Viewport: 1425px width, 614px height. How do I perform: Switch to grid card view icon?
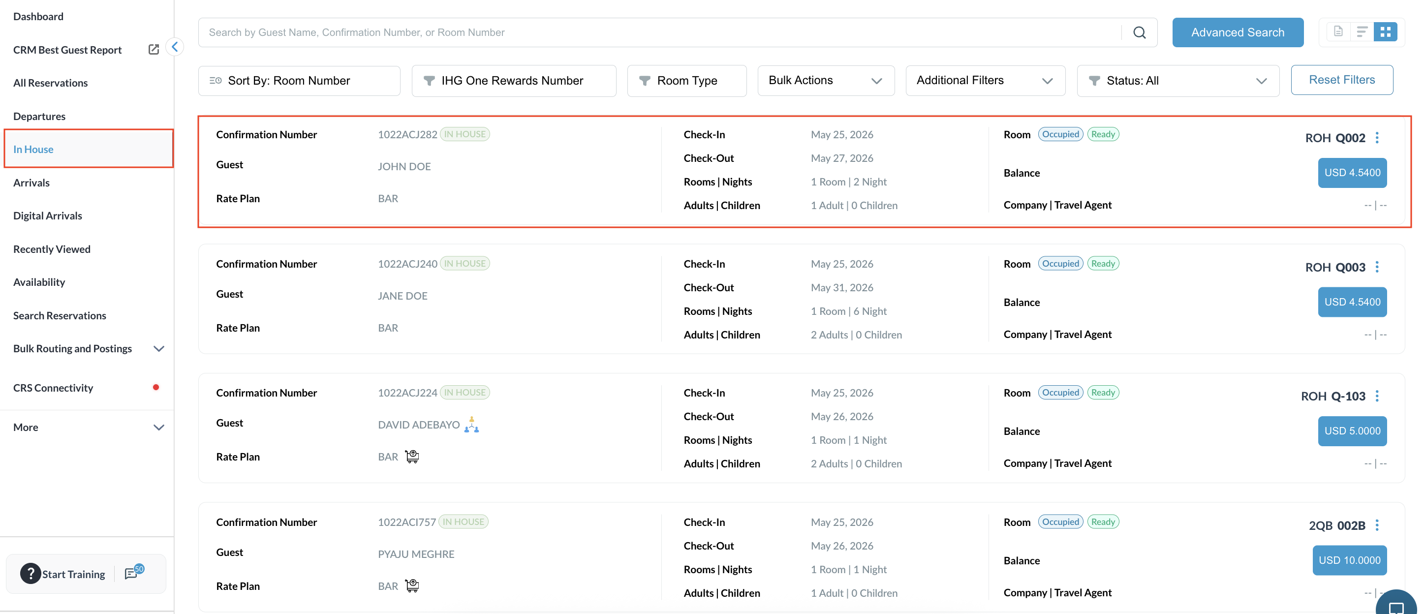[x=1385, y=32]
